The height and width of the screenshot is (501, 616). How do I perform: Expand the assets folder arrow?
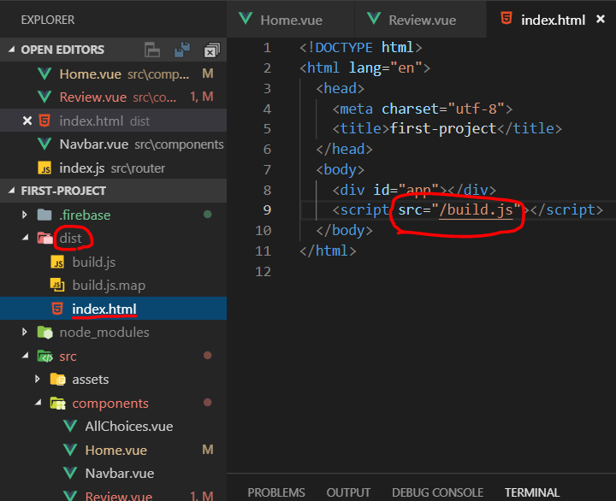coord(38,379)
